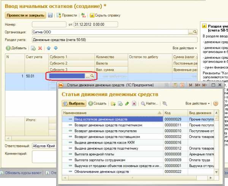Select row Выплата арендной платы
228x186 pixels.
coord(138,154)
